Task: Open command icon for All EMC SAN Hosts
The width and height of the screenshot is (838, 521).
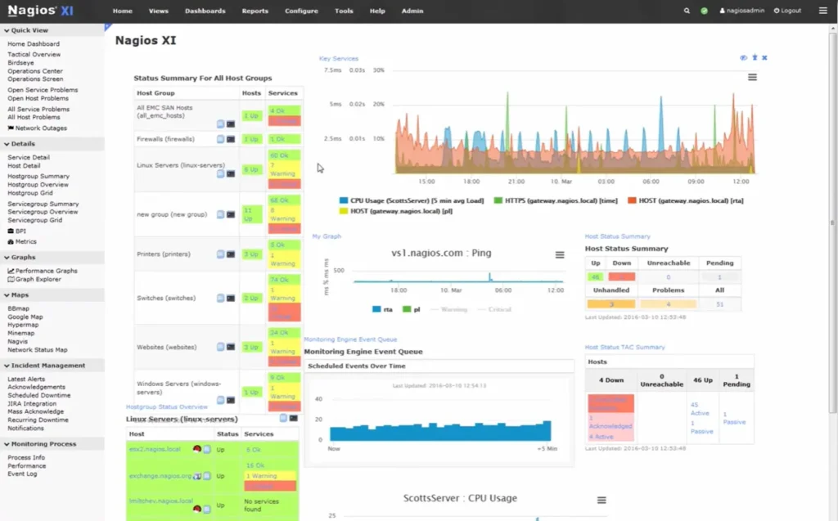Action: (230, 124)
